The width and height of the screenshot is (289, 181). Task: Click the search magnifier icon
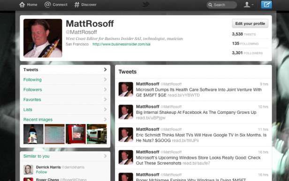[x=210, y=5]
